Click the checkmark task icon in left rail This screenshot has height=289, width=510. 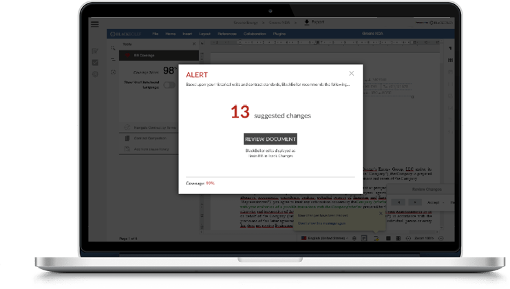[95, 63]
